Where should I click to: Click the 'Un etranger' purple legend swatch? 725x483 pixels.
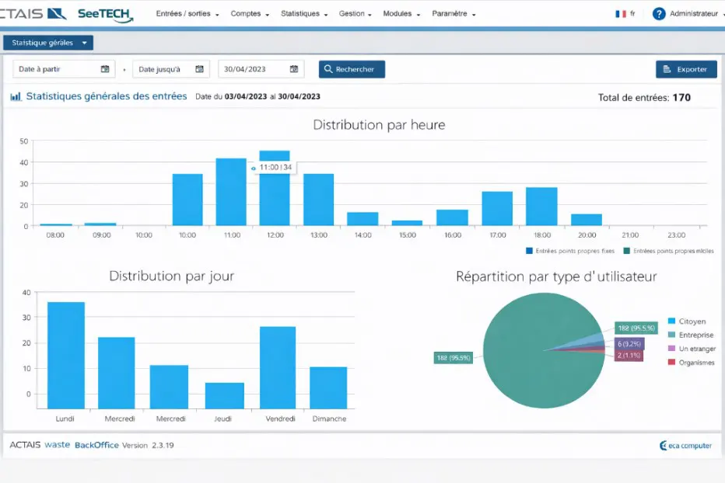pyautogui.click(x=671, y=349)
